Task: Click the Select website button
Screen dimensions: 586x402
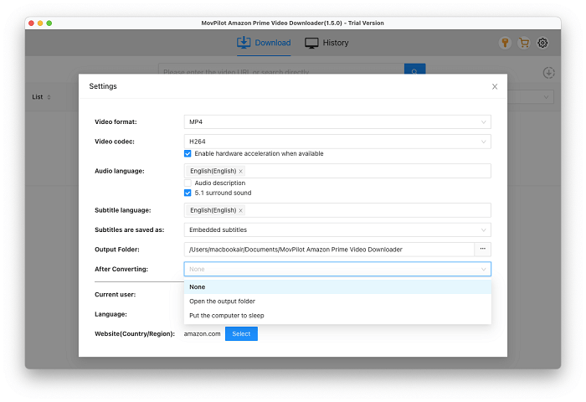Action: pos(241,334)
